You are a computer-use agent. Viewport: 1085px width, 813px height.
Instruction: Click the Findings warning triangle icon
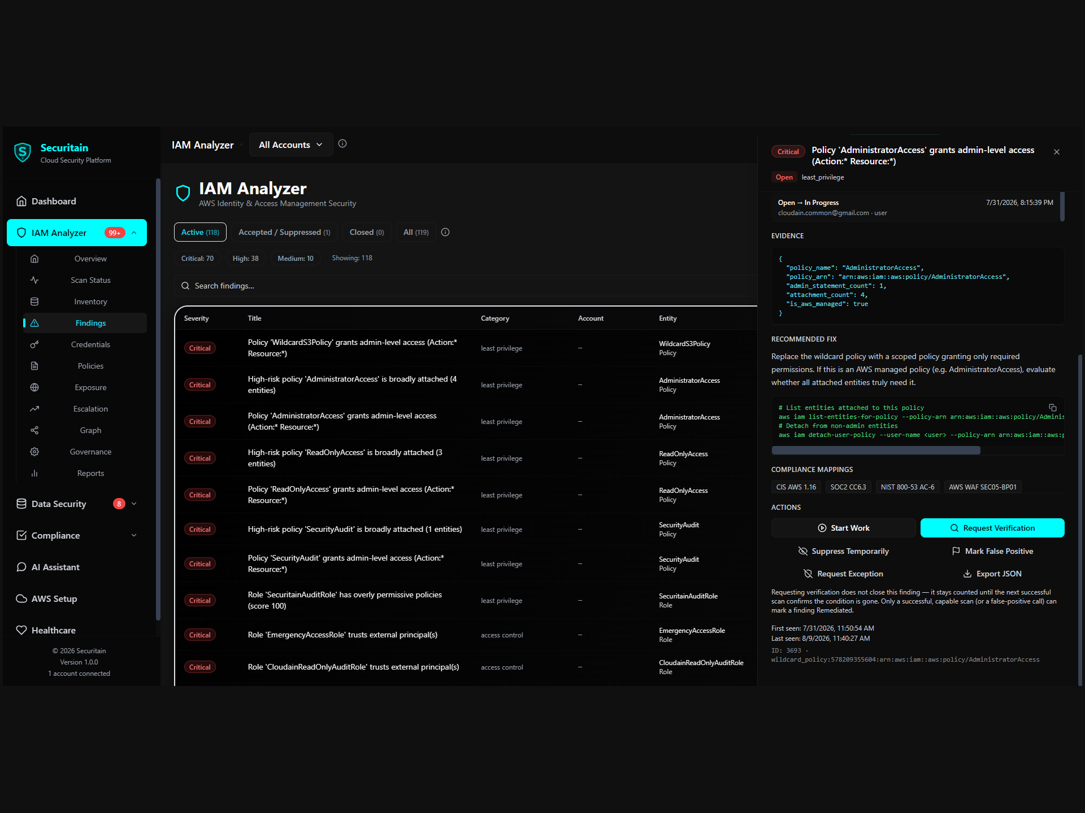pos(34,324)
